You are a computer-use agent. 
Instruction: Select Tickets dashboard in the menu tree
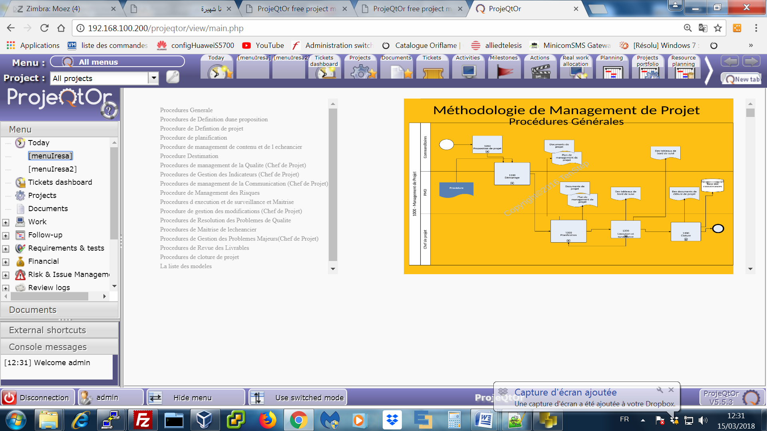60,182
